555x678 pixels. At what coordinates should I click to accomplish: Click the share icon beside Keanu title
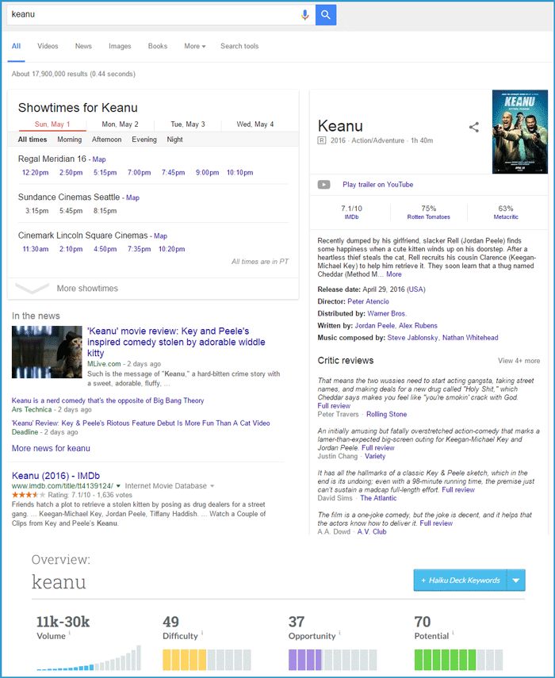[474, 127]
